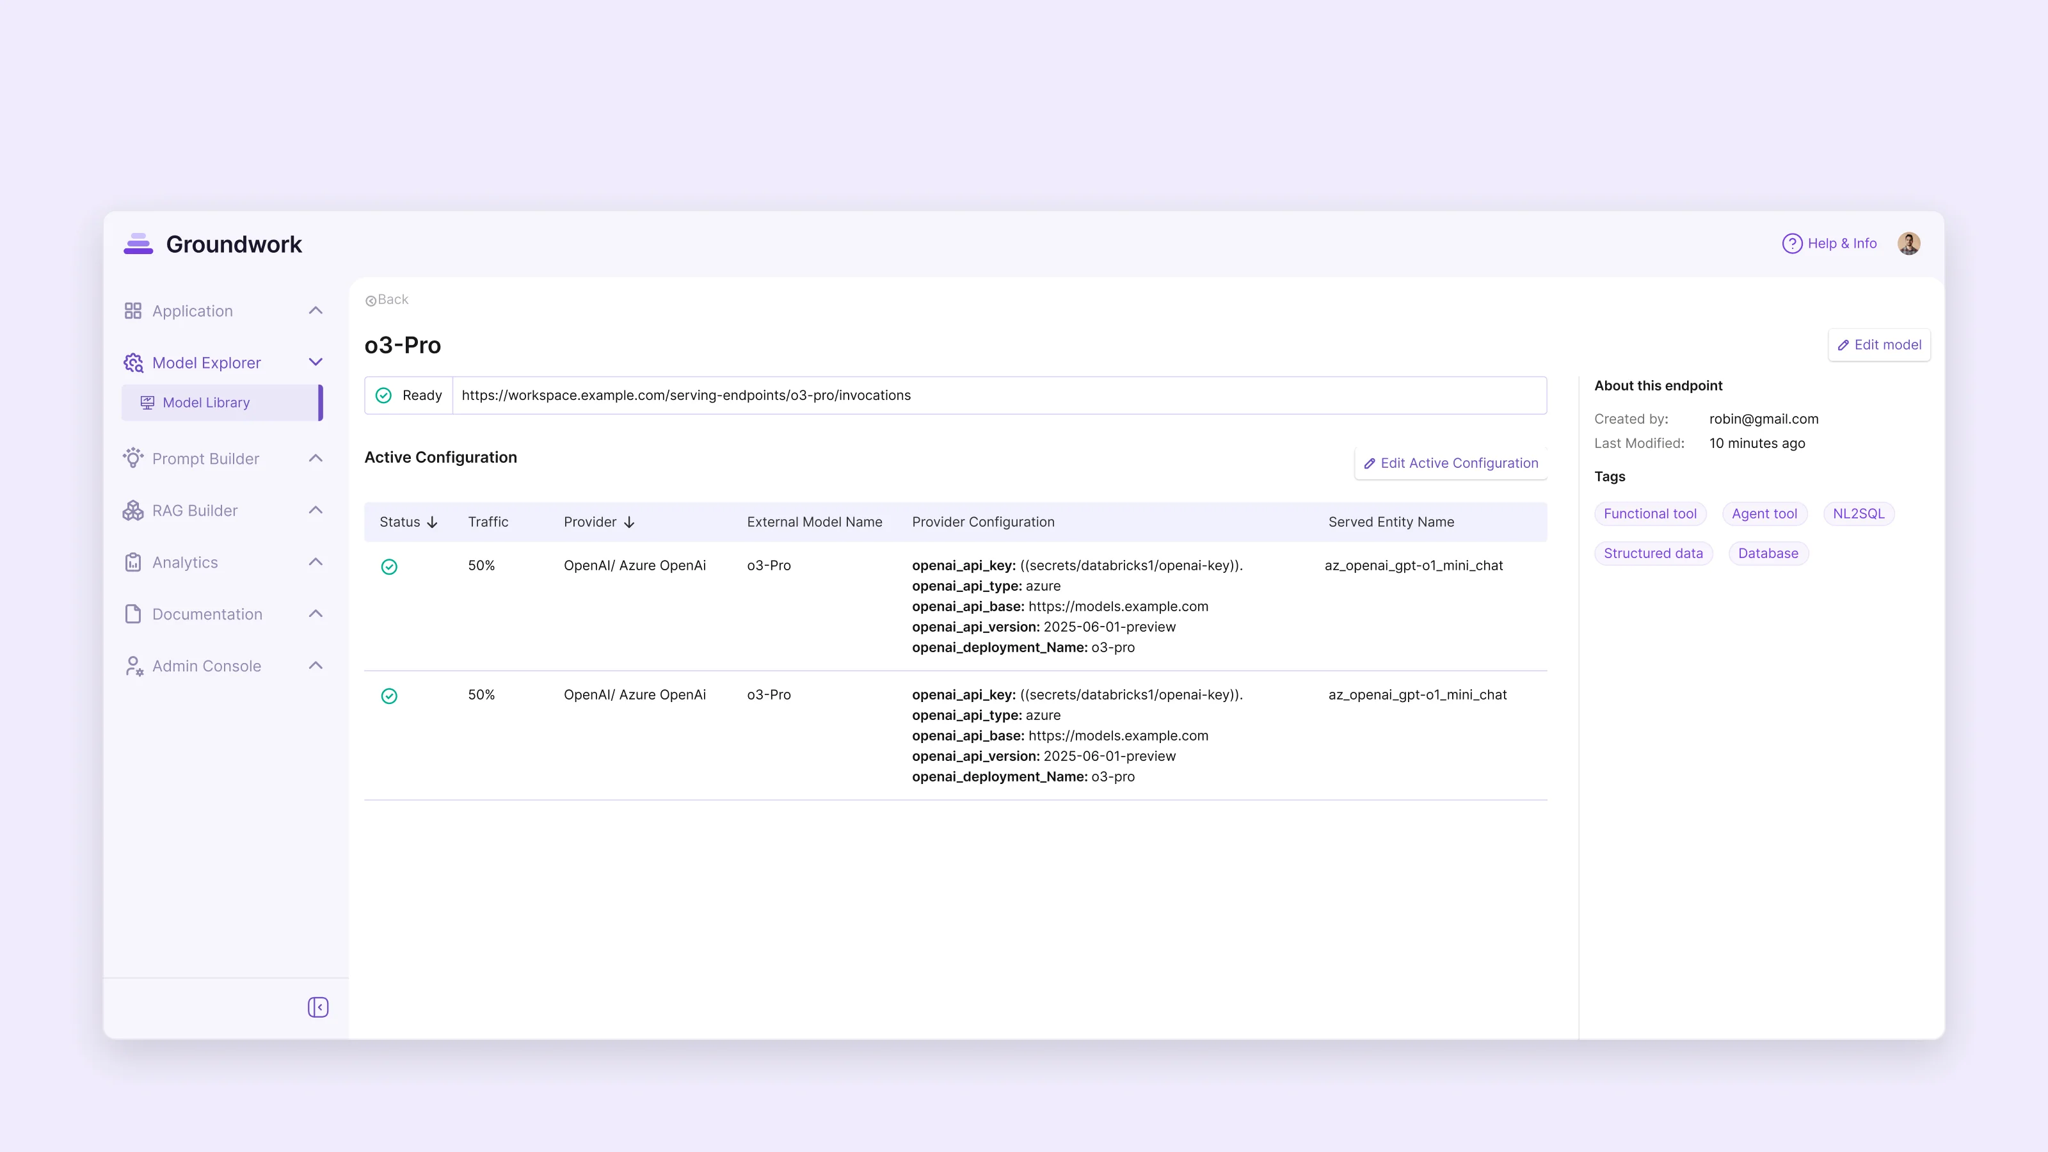Click the Admin Console user-gear icon

134,666
